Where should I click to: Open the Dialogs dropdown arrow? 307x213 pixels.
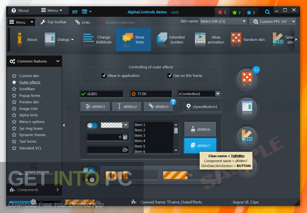72,40
